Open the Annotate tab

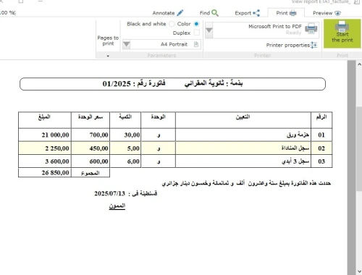168,13
